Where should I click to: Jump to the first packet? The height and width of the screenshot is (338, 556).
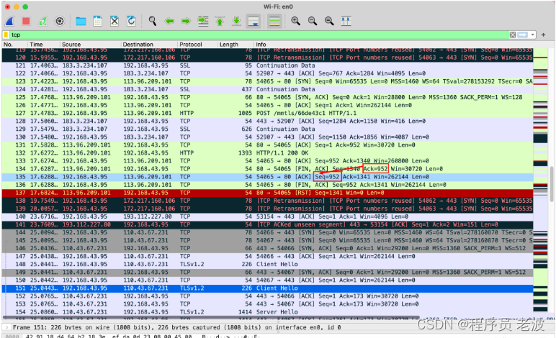pos(220,22)
